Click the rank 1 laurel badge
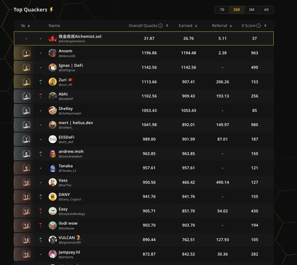Viewport: 297px width, 265px height. point(26,53)
